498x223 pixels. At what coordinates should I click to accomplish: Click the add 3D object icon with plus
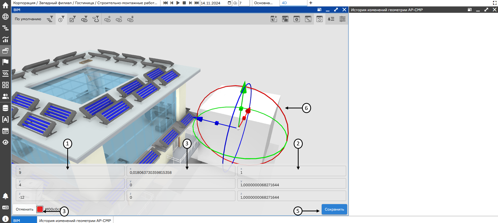pos(274,19)
